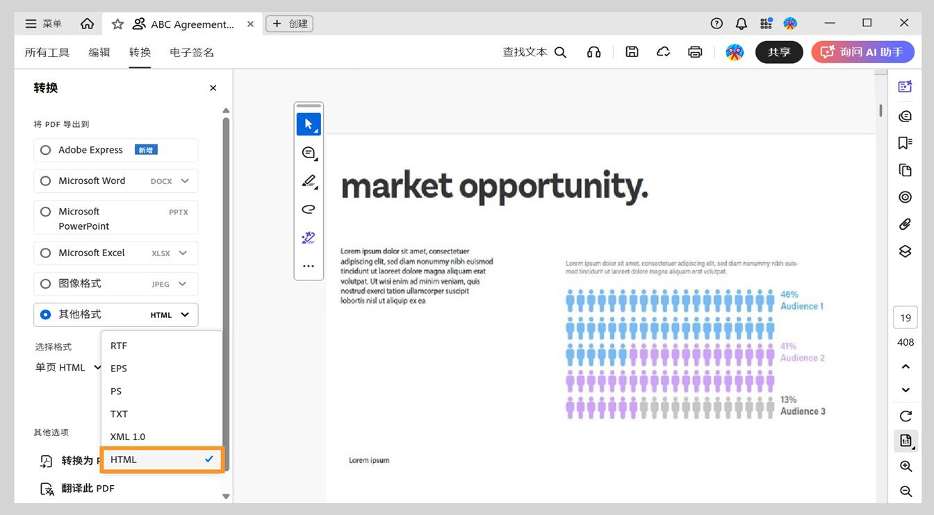Click 询问 AI 助手 button
934x515 pixels.
click(863, 52)
